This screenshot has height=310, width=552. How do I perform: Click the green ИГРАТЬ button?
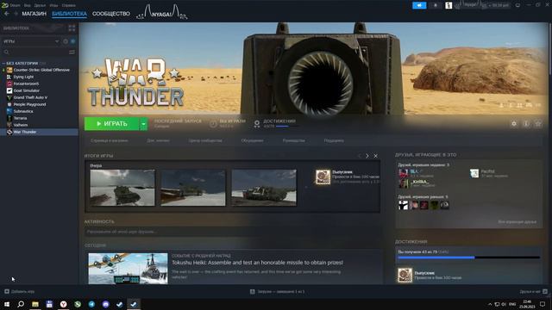[112, 124]
